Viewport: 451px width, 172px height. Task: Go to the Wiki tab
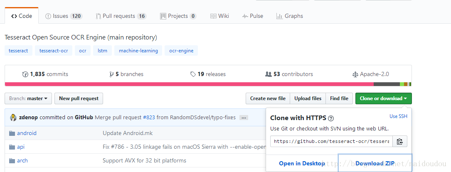coord(219,16)
